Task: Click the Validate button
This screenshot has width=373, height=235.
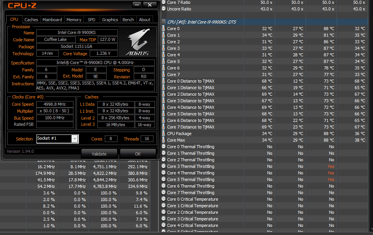Action: 99,154
